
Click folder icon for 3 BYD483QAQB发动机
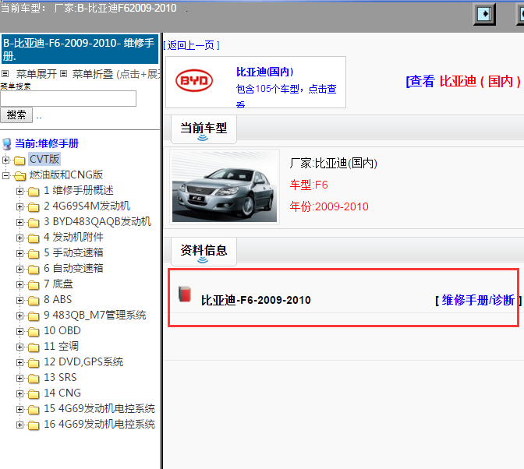click(x=34, y=222)
